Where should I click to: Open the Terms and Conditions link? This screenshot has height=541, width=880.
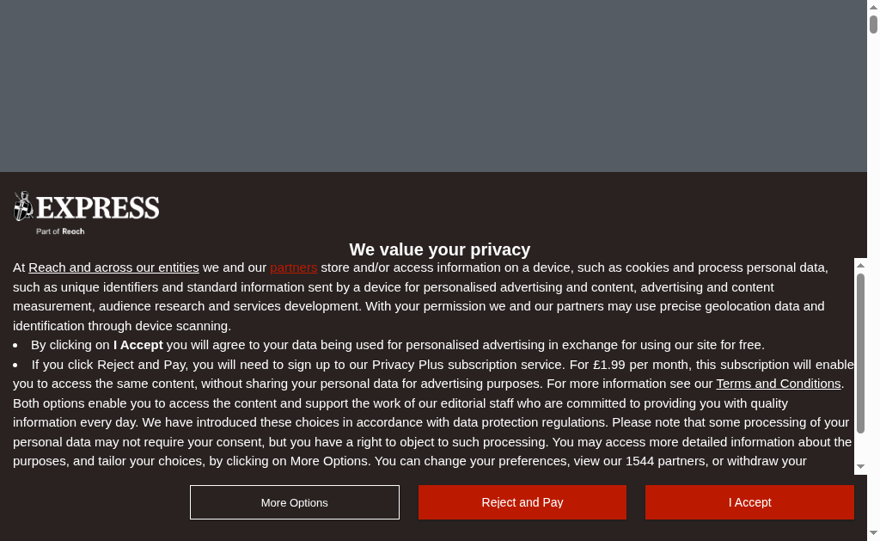778,384
